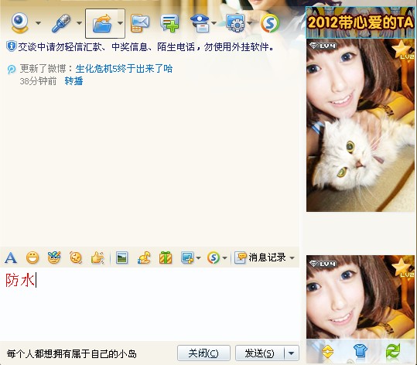Insert a picture with the image icon

pos(121,258)
